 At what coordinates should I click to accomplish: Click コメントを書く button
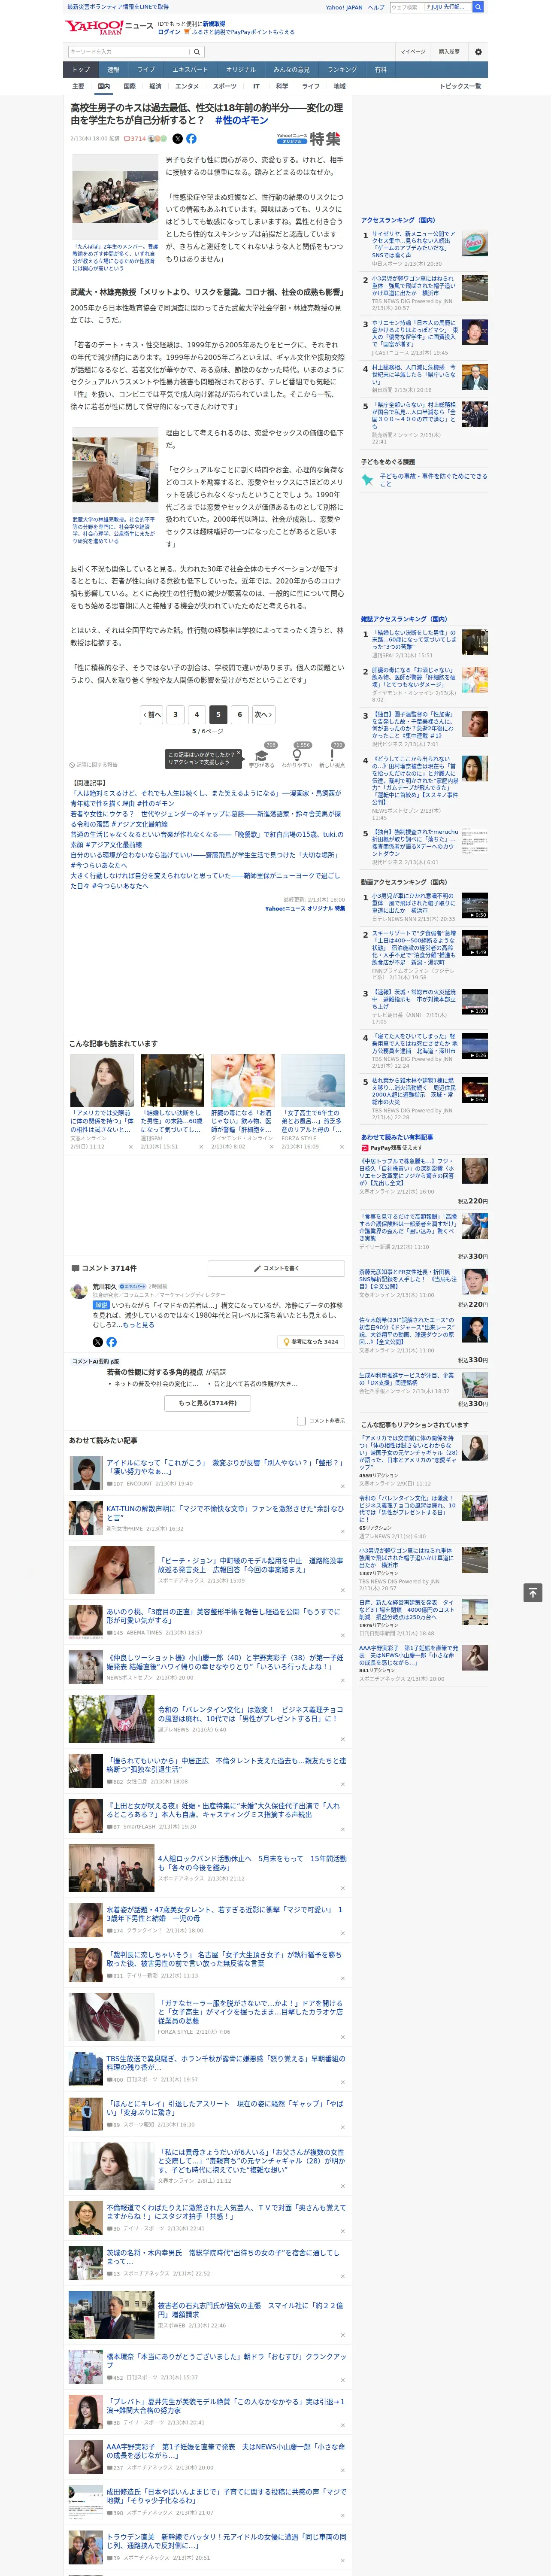(x=276, y=1268)
